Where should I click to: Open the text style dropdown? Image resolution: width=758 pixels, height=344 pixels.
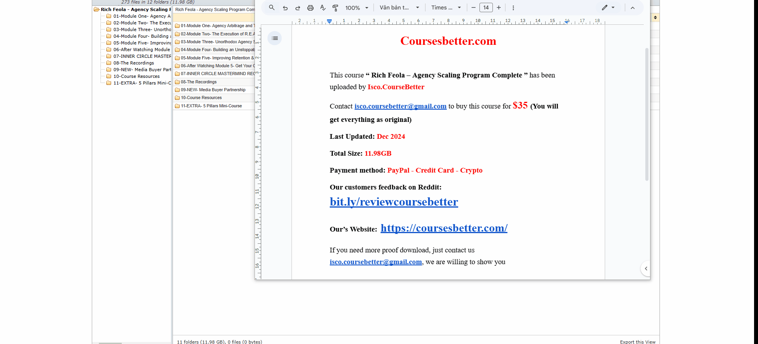[x=399, y=7]
